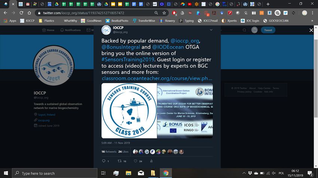The image size is (318, 178).
Task: Open Typing bookmark
Action: coord(186,20)
